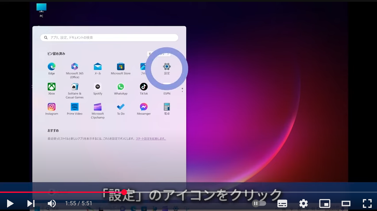
Task: Click the 設定 gear icon
Action: click(167, 66)
